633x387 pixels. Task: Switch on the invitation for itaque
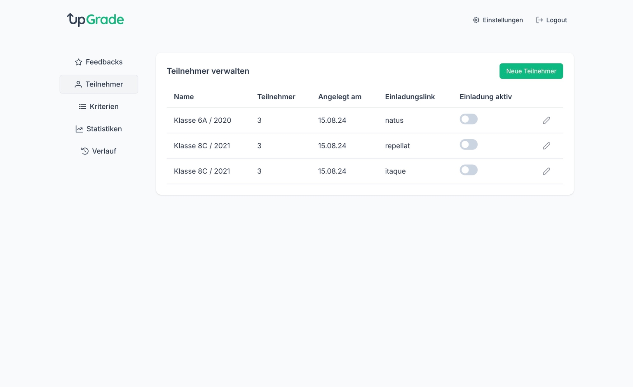469,170
